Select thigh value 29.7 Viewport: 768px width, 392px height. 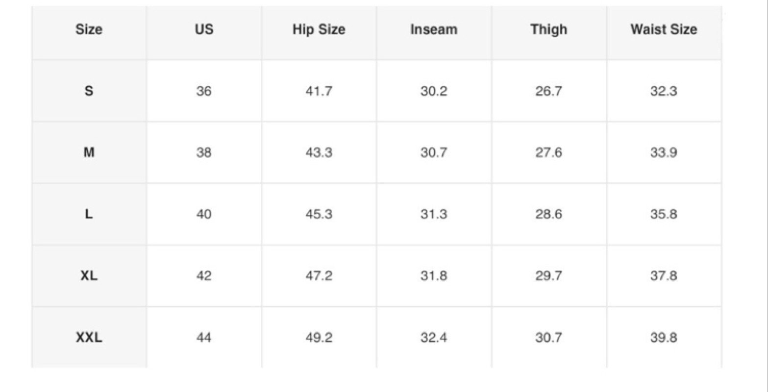tap(549, 276)
